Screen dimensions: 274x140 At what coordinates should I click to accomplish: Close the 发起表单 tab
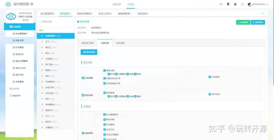pos(148,13)
